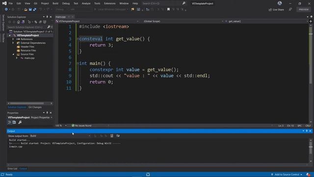Expand the References node
314x177 pixels.
[x=13, y=39]
